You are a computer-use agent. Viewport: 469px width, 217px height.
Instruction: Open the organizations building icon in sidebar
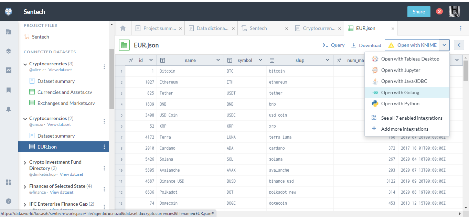(9, 32)
